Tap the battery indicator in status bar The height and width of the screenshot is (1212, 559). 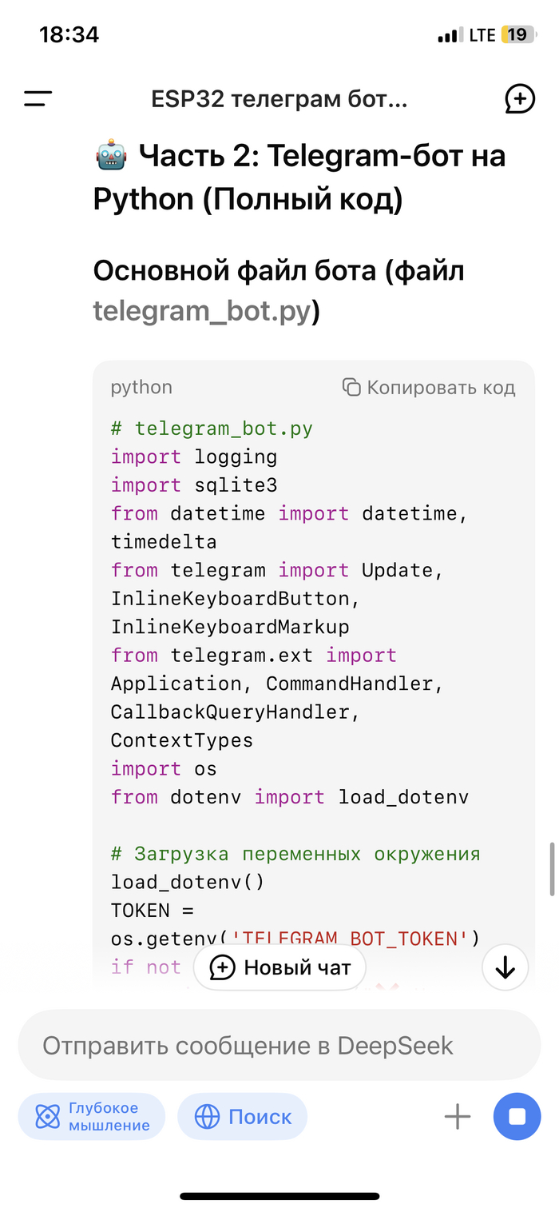517,35
